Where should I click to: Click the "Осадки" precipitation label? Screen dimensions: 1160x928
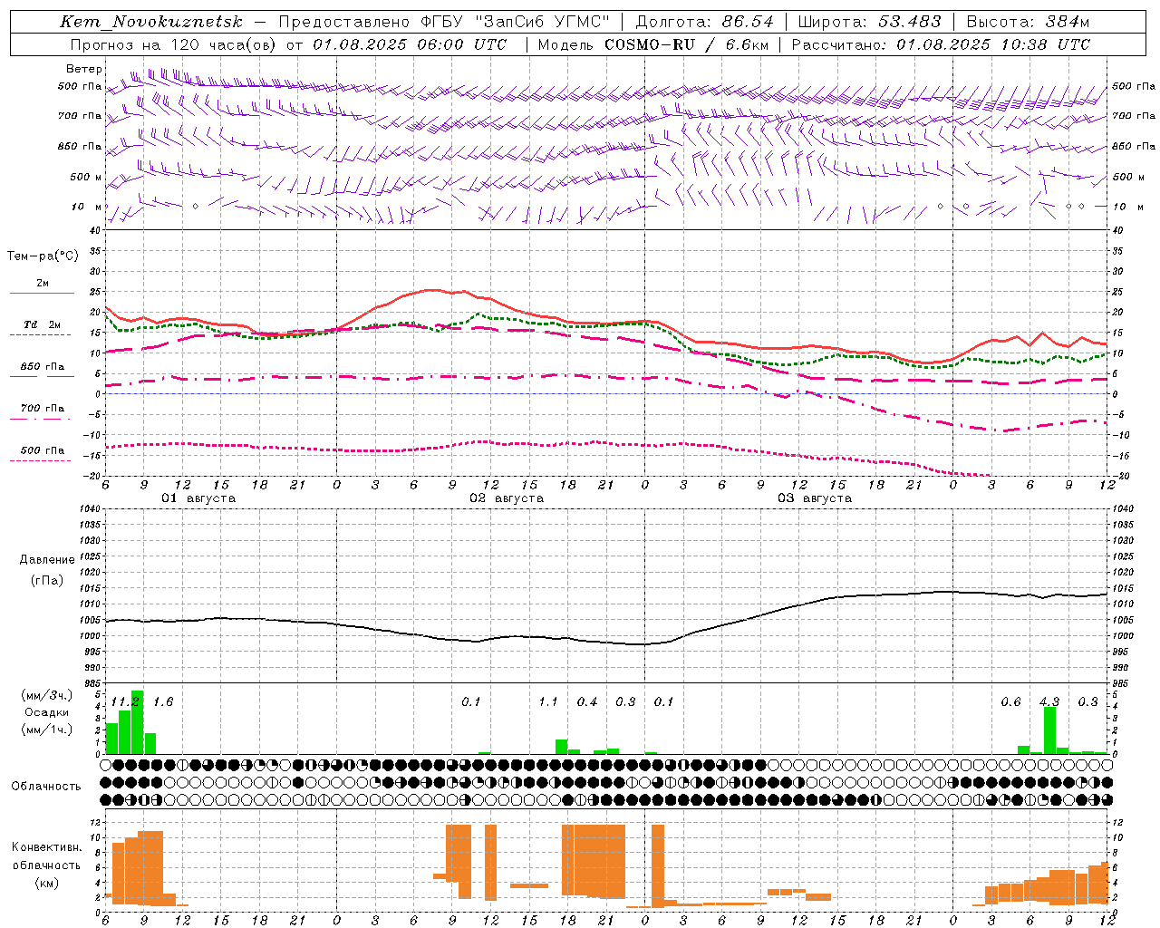tap(46, 712)
